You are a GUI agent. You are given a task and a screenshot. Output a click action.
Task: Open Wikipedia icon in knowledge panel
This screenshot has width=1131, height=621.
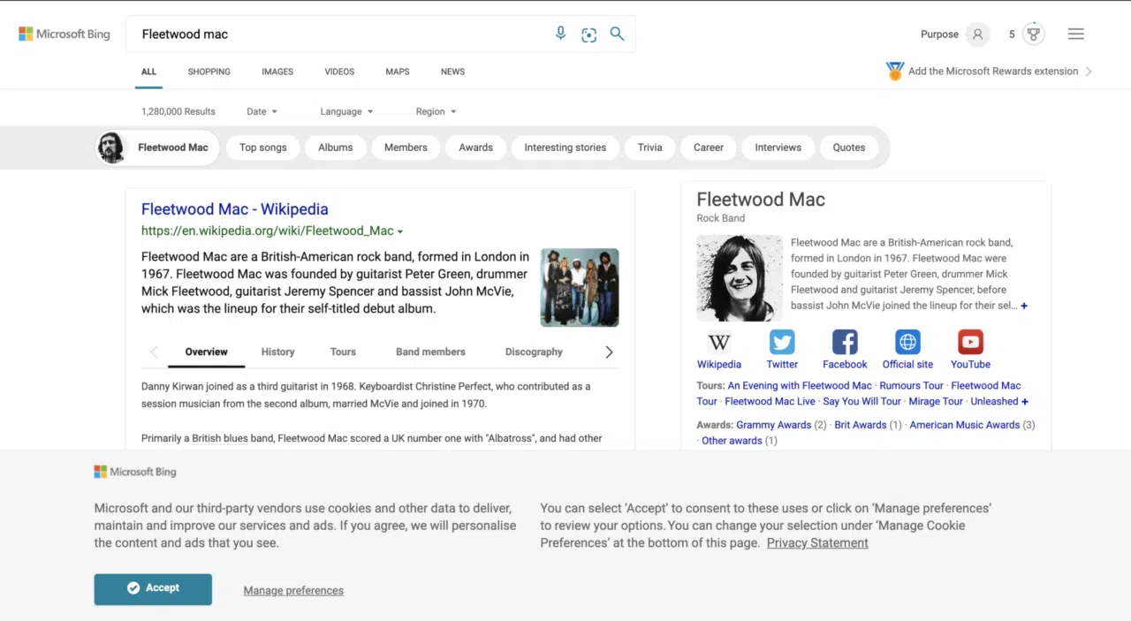(x=719, y=342)
